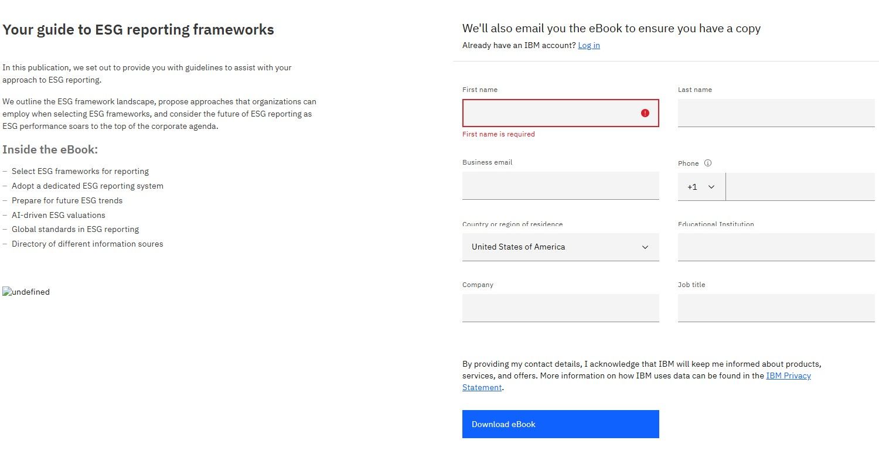Open the +1 phone country code dropdown
Viewport: 879px width, 454px height.
click(701, 187)
